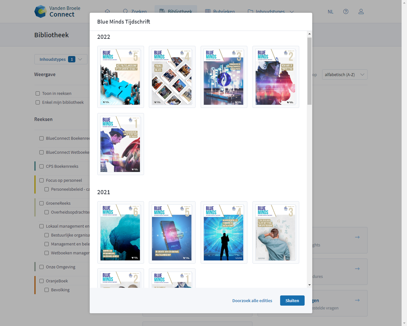This screenshot has height=326, width=407.
Task: Check the CPS Boekenreeks checkbox
Action: pos(42,166)
